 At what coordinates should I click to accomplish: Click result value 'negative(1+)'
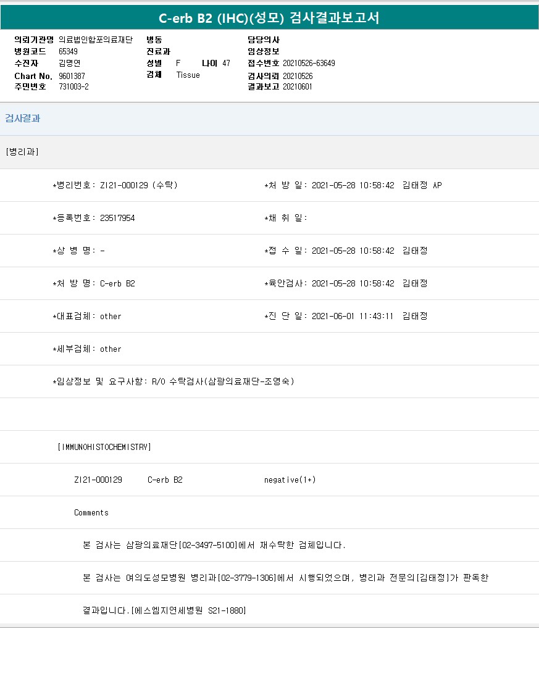click(x=290, y=480)
